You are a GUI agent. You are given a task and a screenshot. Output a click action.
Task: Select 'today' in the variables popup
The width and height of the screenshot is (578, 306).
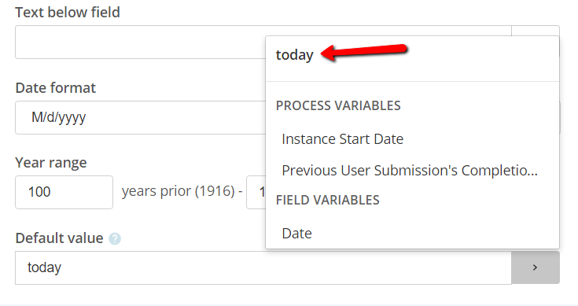295,55
